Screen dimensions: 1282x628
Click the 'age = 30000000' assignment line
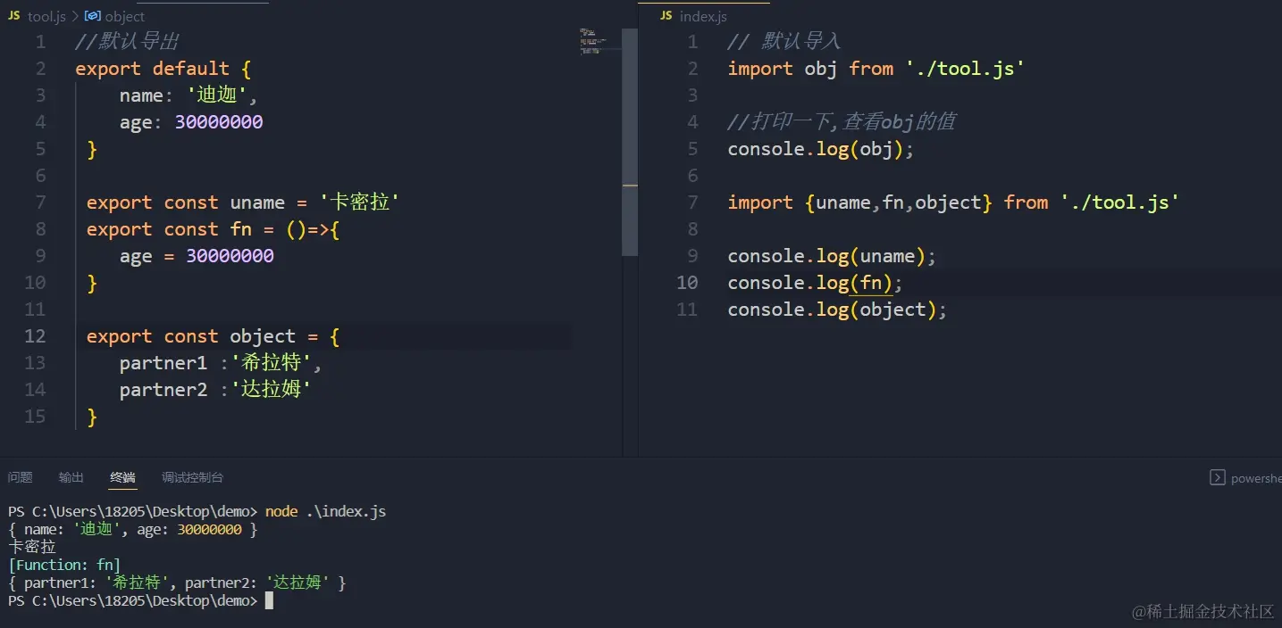[197, 256]
